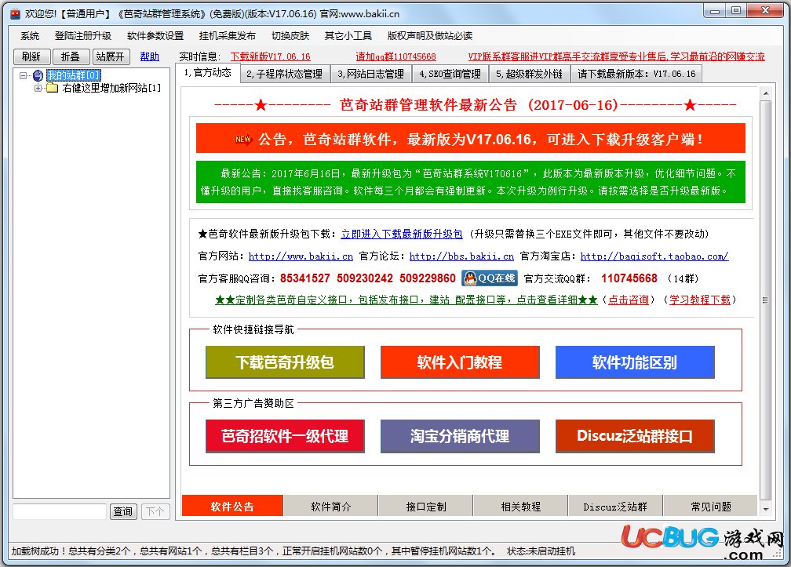Click the vertical scrollbar thumb in announcement panel

[765, 300]
